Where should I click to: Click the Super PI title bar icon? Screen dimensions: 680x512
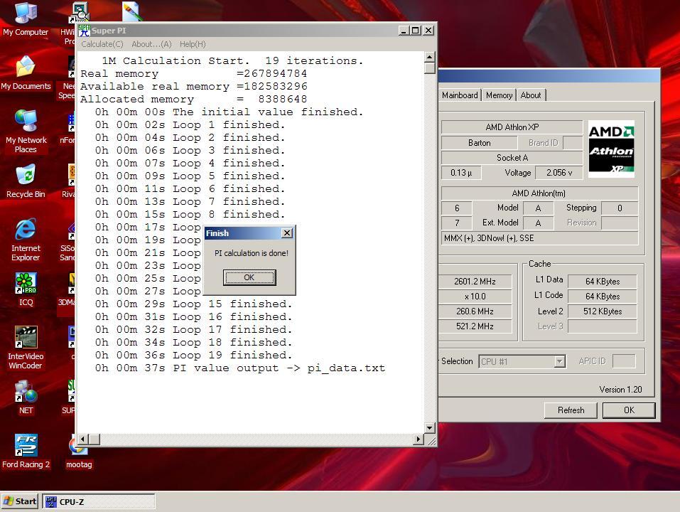[x=84, y=31]
